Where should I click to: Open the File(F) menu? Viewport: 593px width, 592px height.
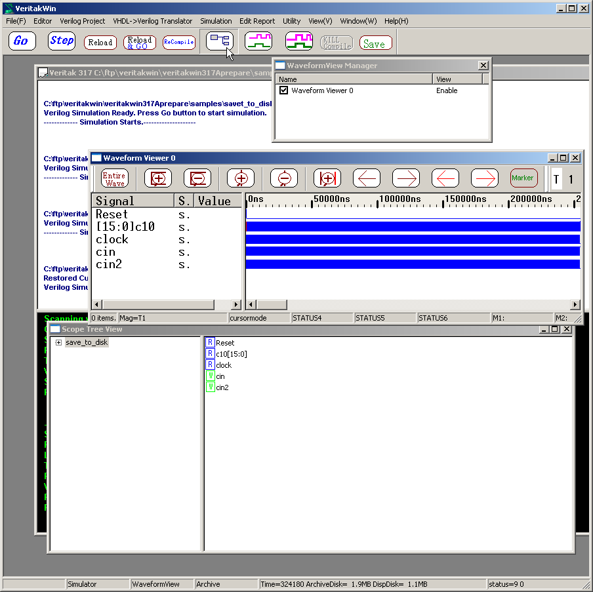click(x=16, y=21)
